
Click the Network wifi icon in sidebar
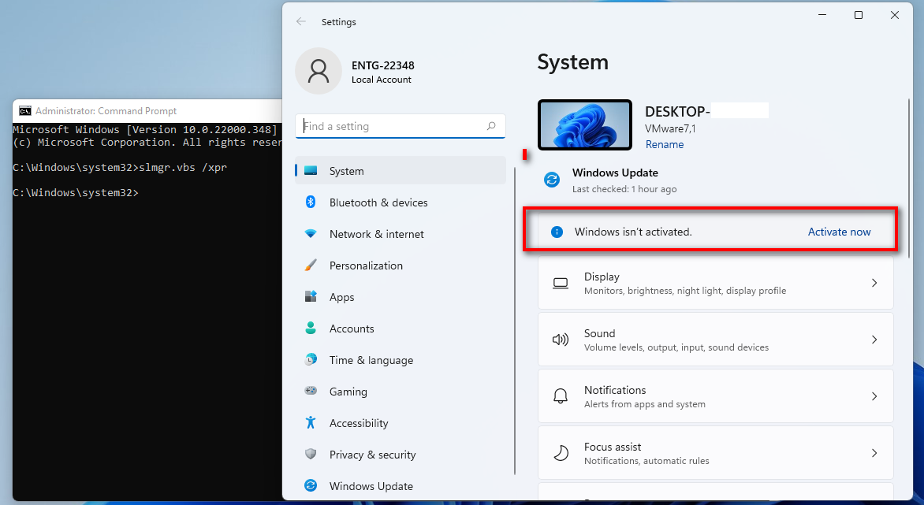point(311,234)
